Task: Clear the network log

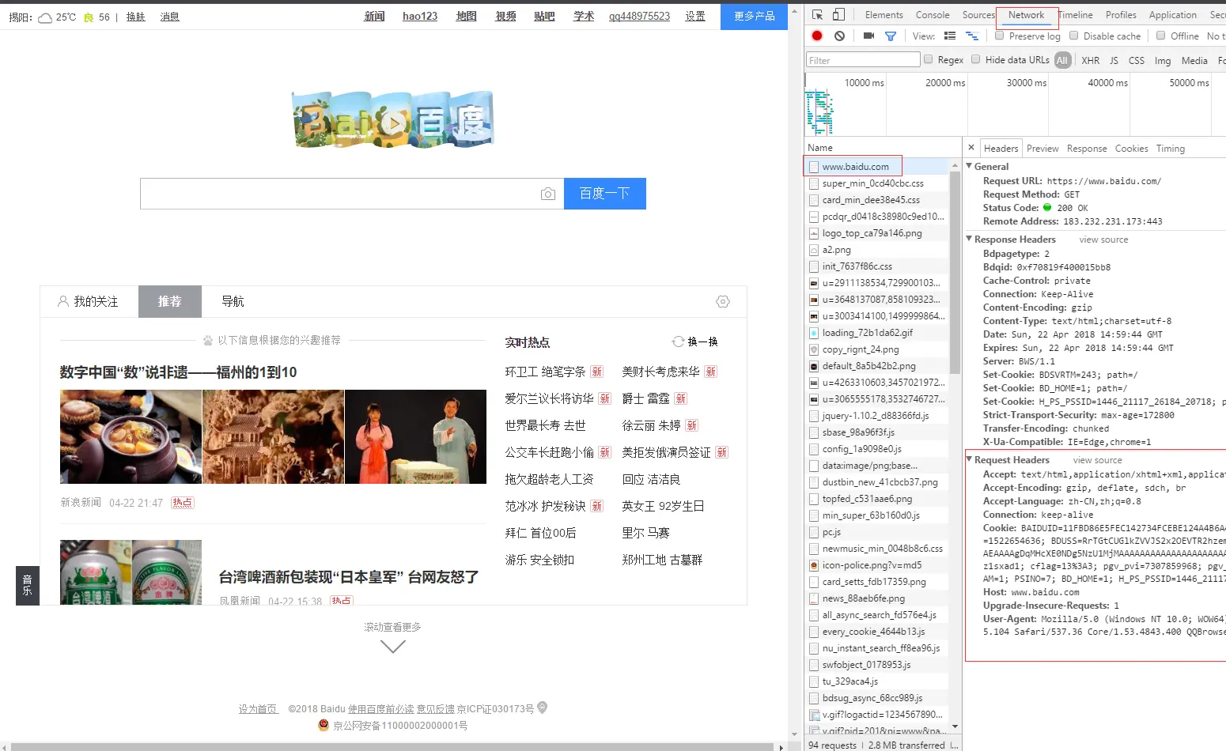Action: point(839,36)
